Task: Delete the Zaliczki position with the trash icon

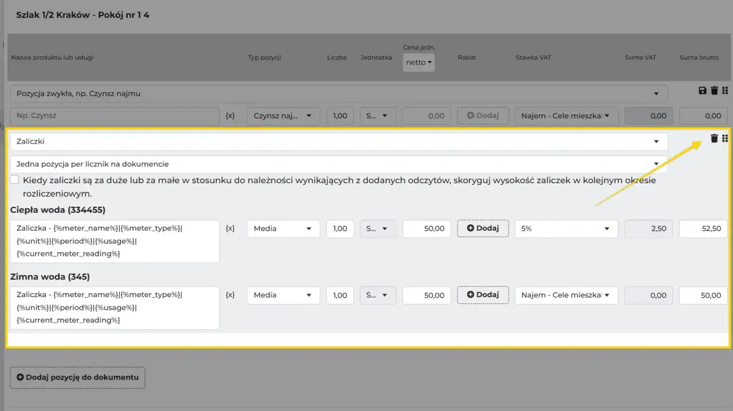Action: pos(714,138)
